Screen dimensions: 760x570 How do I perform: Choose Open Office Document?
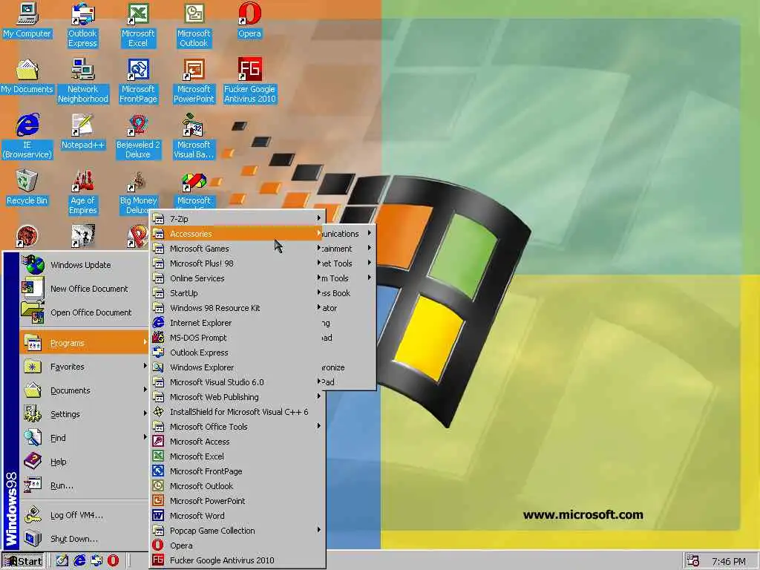click(x=85, y=312)
